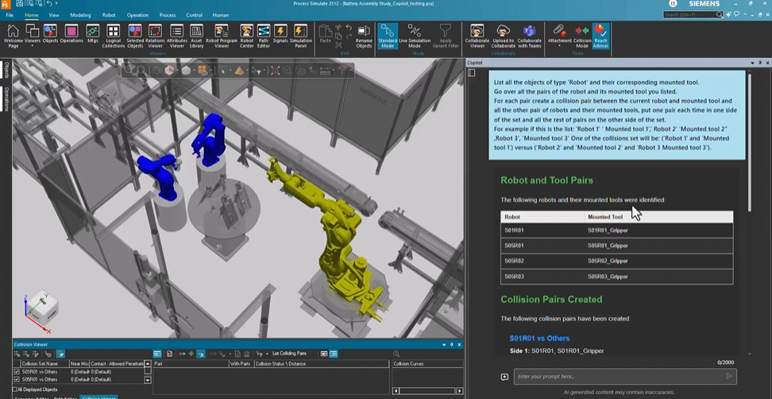Viewport: 772px width, 399px height.
Task: Expand the Attachment dropdown
Action: (559, 46)
